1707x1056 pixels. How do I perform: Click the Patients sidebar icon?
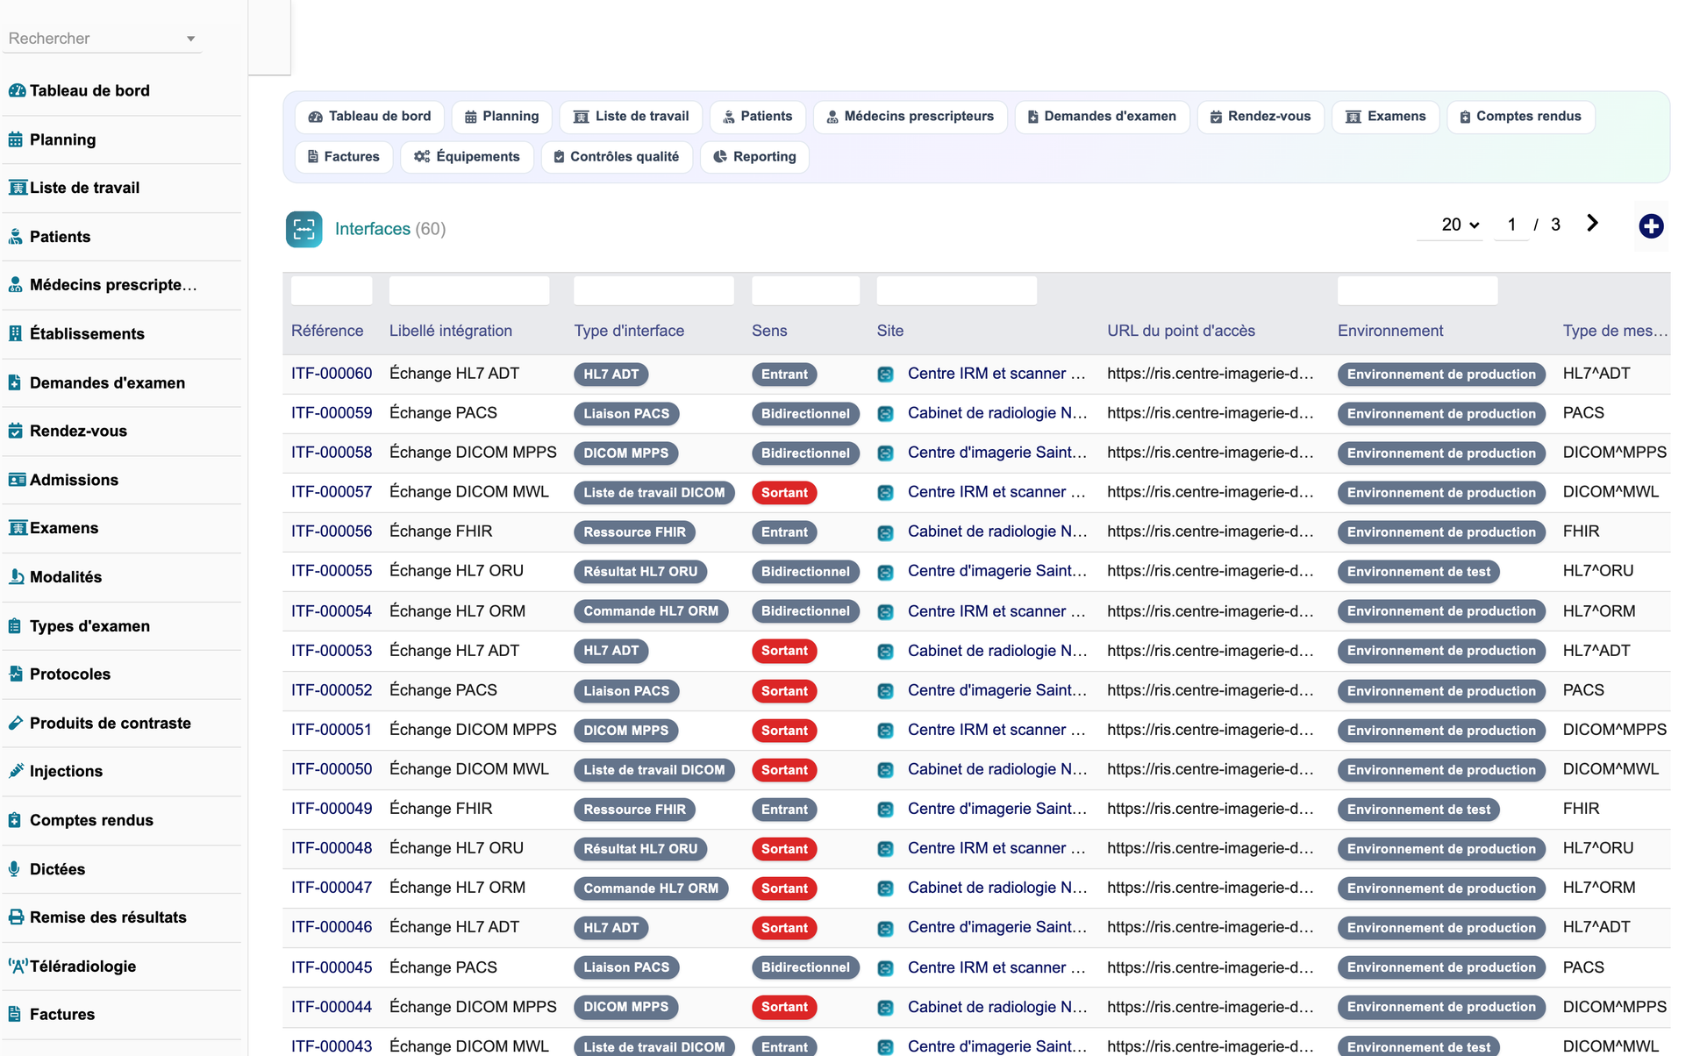[x=16, y=237]
